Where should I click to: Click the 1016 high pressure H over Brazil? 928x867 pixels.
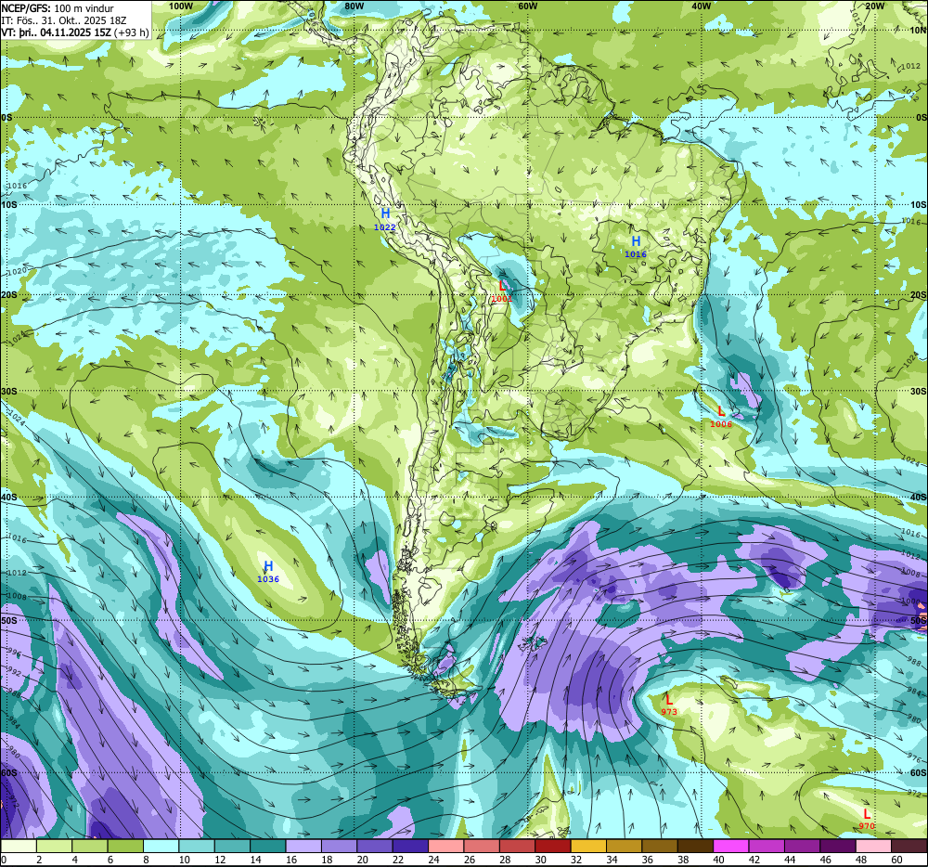(x=636, y=240)
